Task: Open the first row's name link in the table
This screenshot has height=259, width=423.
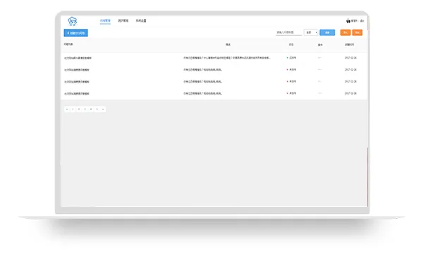Action: point(78,58)
